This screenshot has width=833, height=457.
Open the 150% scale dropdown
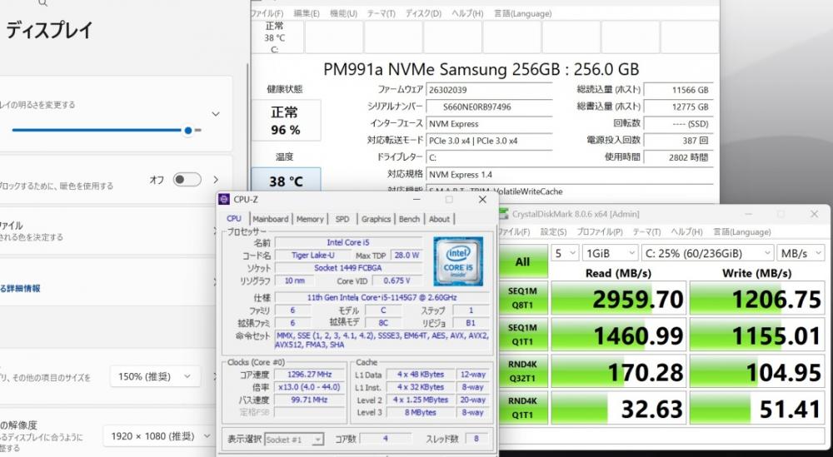pos(155,376)
